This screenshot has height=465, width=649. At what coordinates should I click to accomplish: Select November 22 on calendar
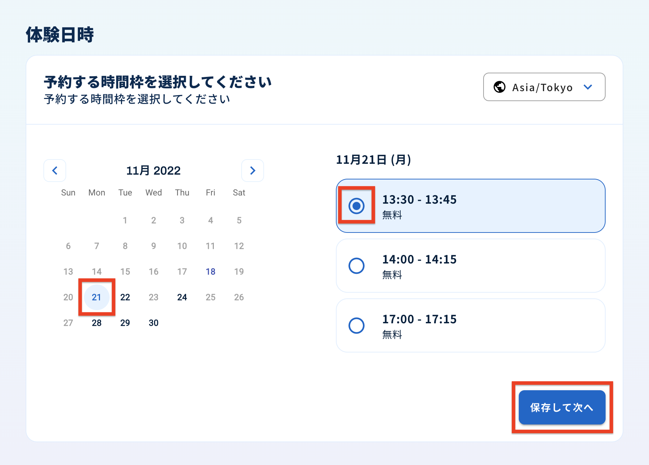[125, 297]
